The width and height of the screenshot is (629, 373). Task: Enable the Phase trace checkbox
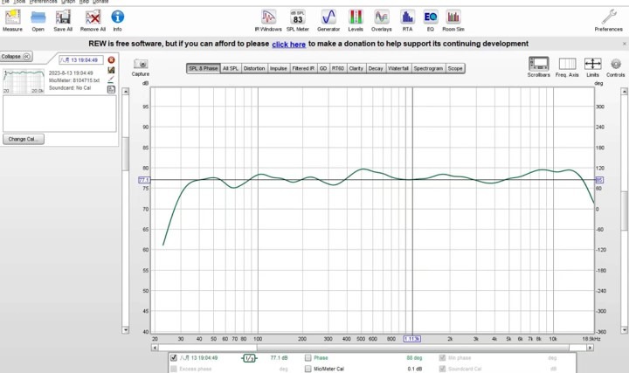[x=308, y=358]
